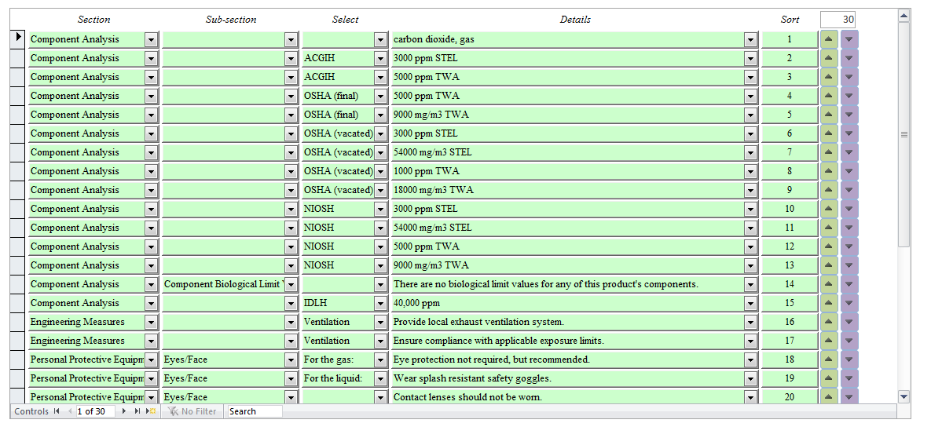931x427 pixels.
Task: Open Details dropdown for 40,000 ppm row
Action: pos(750,303)
